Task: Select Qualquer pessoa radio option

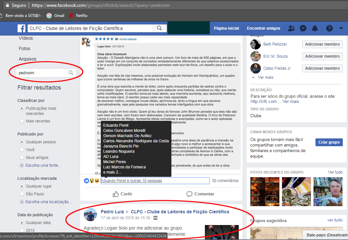Action: tap(22, 142)
